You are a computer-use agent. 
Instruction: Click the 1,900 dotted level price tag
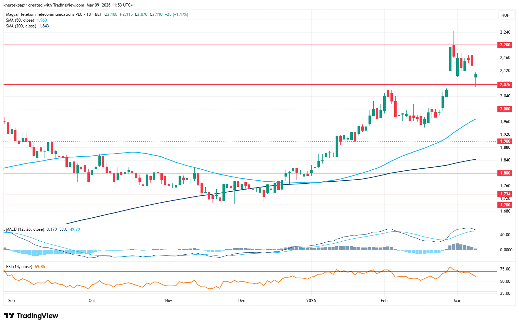click(505, 141)
